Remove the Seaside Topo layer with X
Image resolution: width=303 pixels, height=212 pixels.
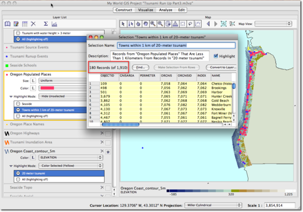102,187
